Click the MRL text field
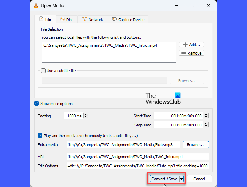Viewport: 247px width, 187px height. click(x=138, y=157)
